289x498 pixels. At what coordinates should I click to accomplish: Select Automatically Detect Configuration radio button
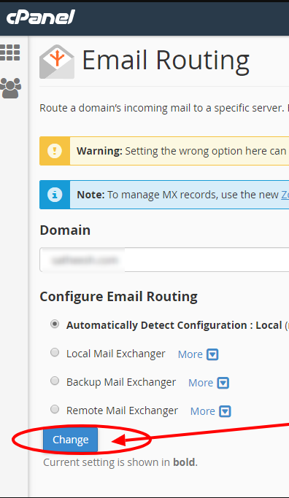pos(55,324)
